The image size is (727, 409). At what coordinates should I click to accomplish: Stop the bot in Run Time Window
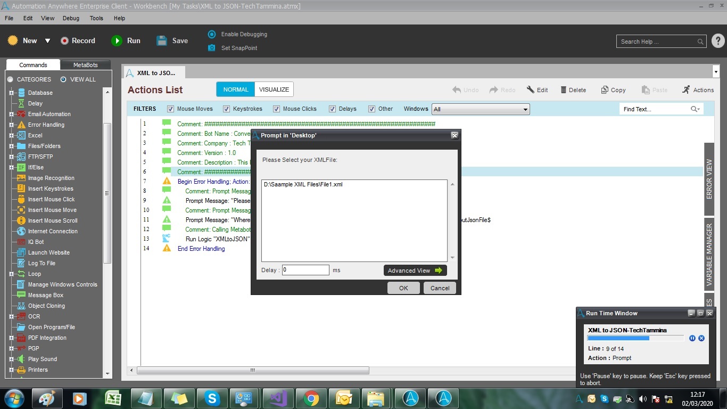click(701, 338)
